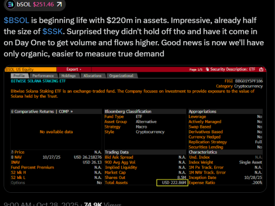Open the bSOL price arrow link icon
Image resolution: width=275 pixels, height=206 pixels.
[x=60, y=4]
